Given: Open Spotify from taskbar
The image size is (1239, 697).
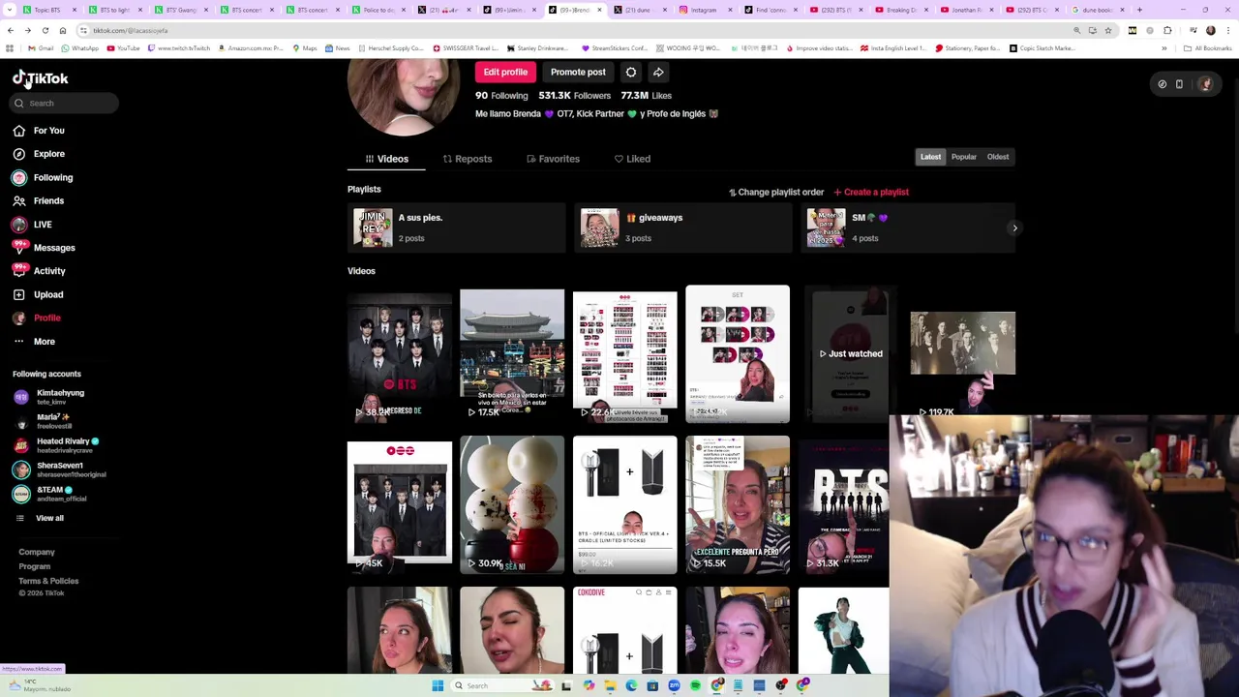Looking at the screenshot, I should coord(695,685).
